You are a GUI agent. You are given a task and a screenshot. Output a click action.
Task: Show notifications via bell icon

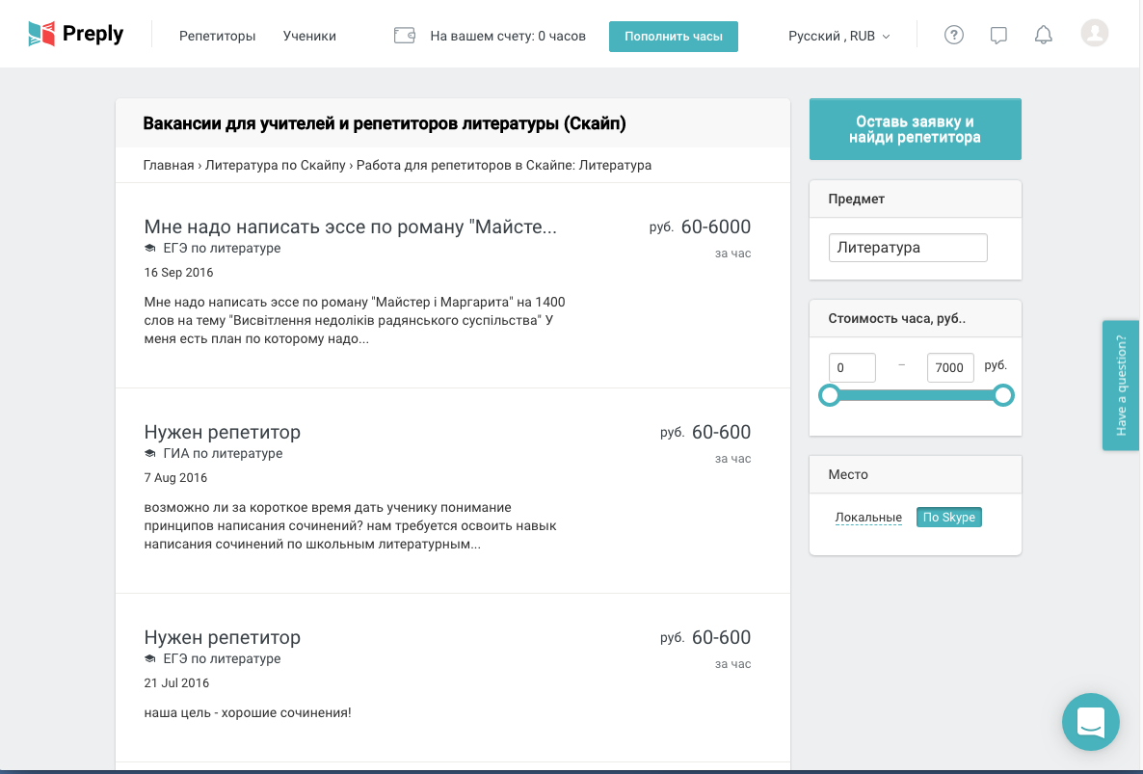pos(1043,36)
